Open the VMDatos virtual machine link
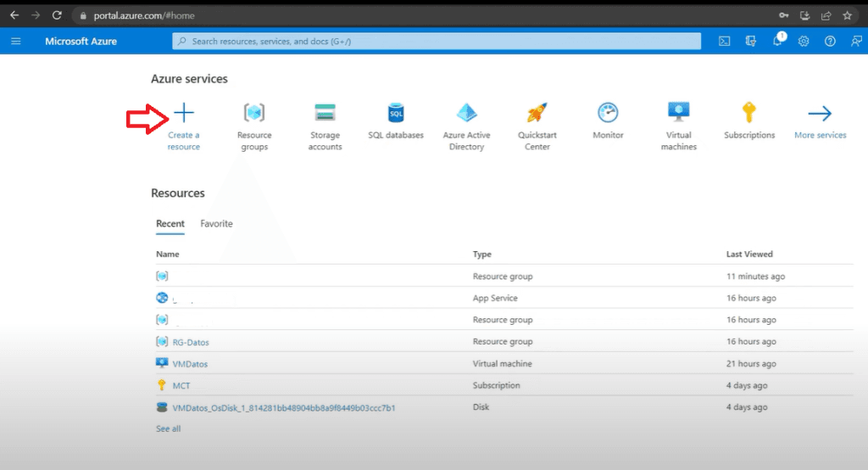The width and height of the screenshot is (868, 470). coord(190,364)
